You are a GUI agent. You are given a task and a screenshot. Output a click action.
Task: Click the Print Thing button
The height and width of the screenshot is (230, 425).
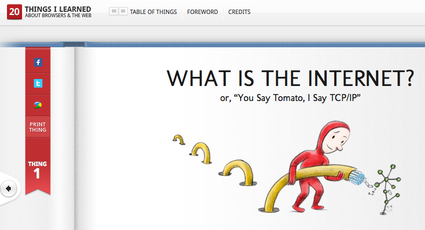[38, 127]
